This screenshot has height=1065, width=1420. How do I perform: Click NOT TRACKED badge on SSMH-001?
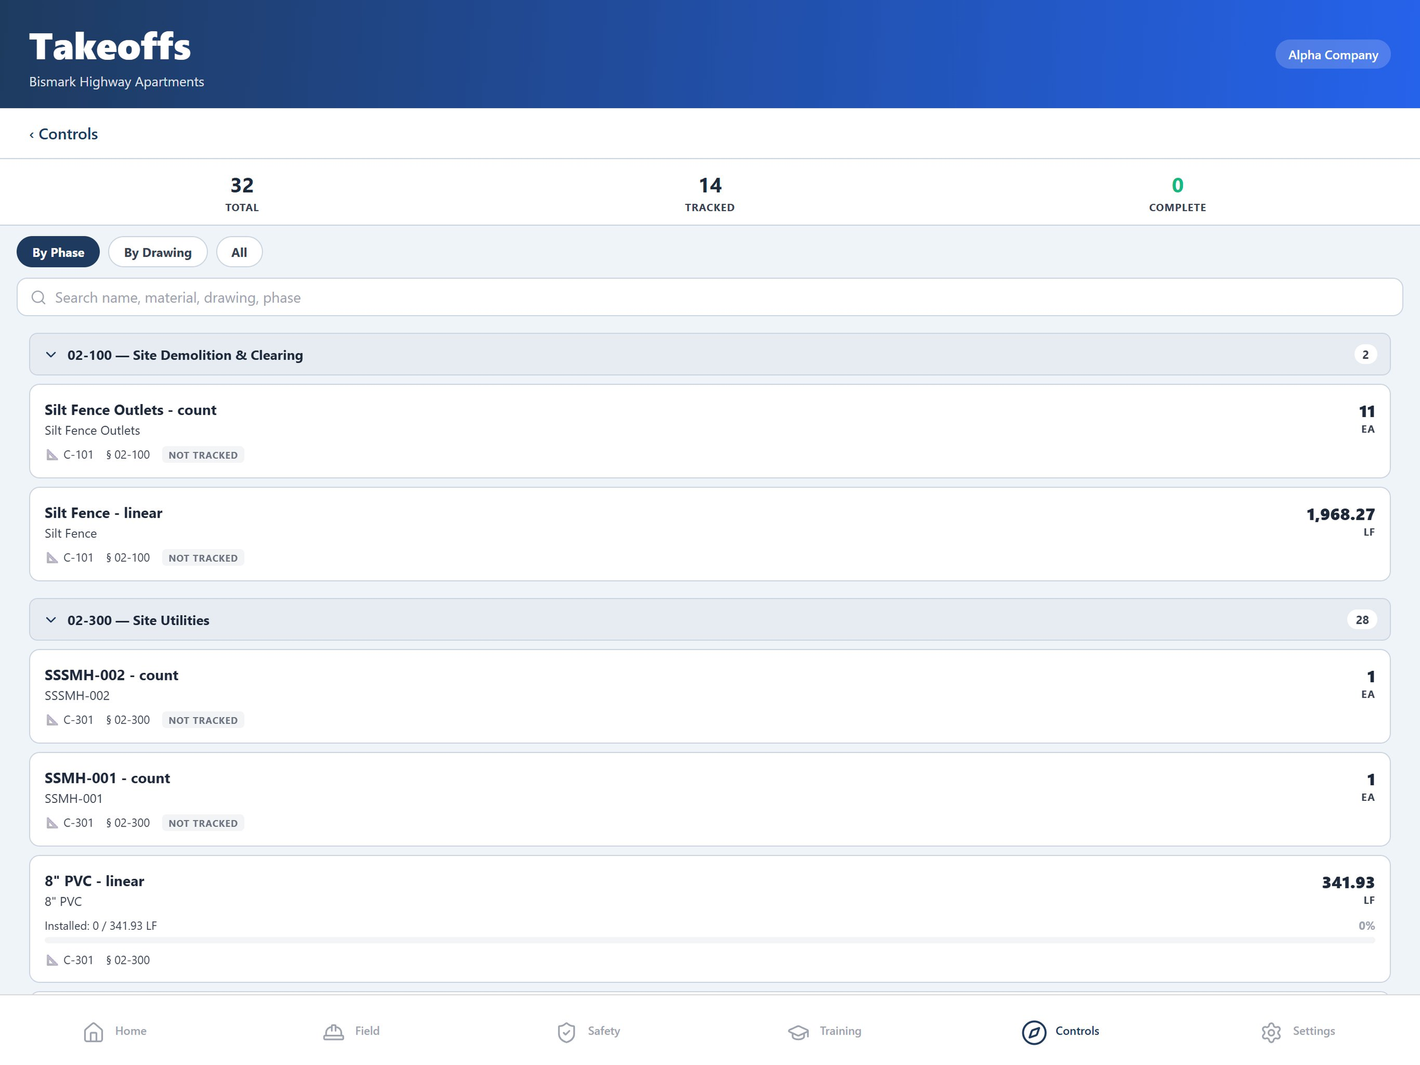(203, 823)
